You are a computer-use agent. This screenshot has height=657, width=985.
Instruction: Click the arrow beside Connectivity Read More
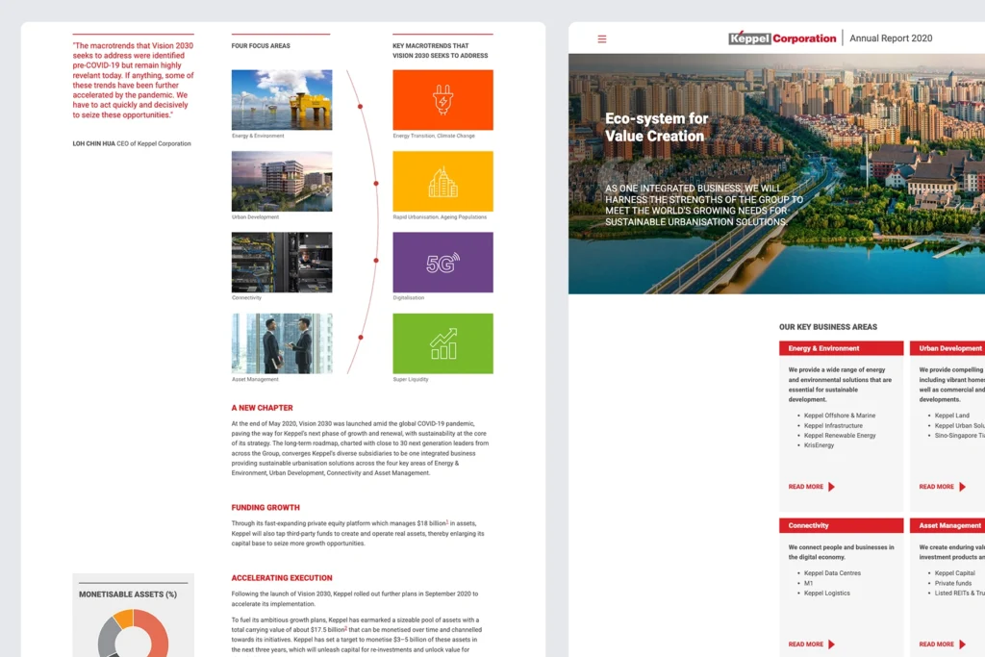coord(831,644)
